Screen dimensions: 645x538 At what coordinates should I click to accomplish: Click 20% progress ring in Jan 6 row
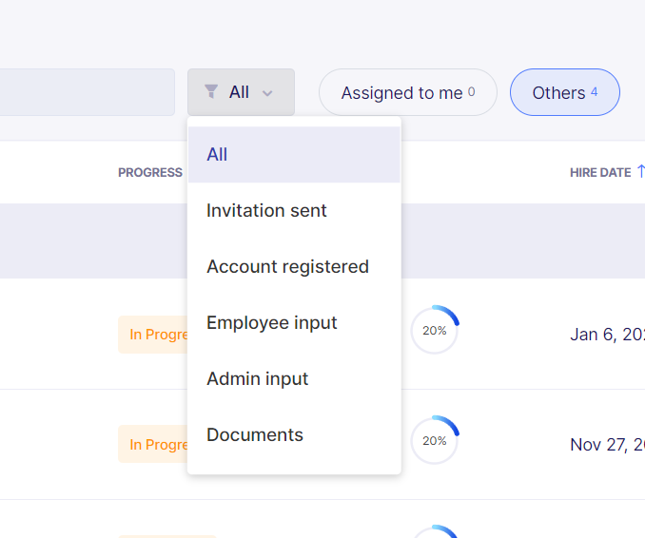[435, 330]
